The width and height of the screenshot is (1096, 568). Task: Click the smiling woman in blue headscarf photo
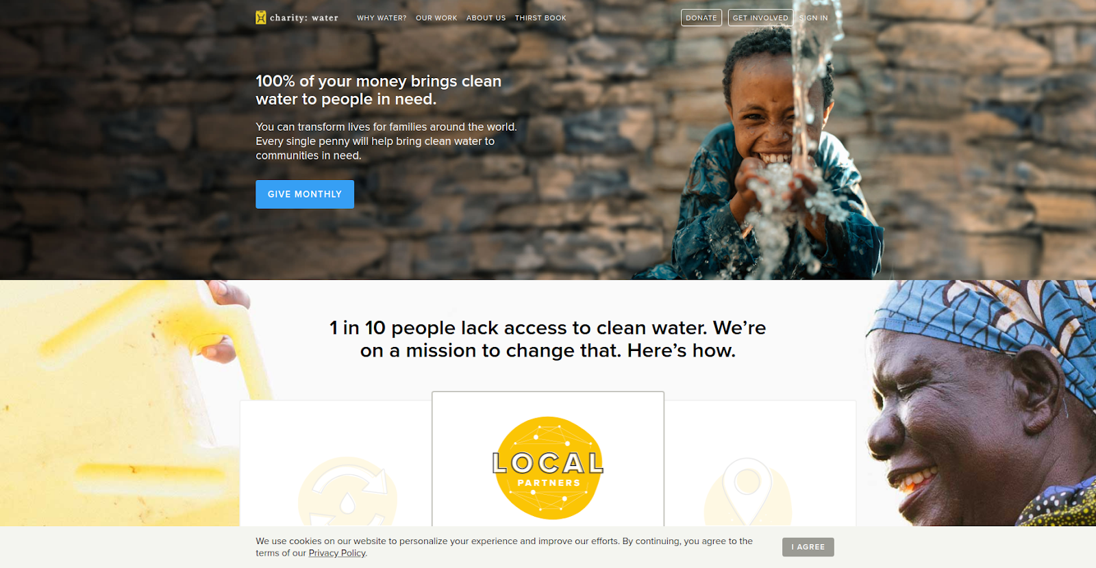click(980, 403)
